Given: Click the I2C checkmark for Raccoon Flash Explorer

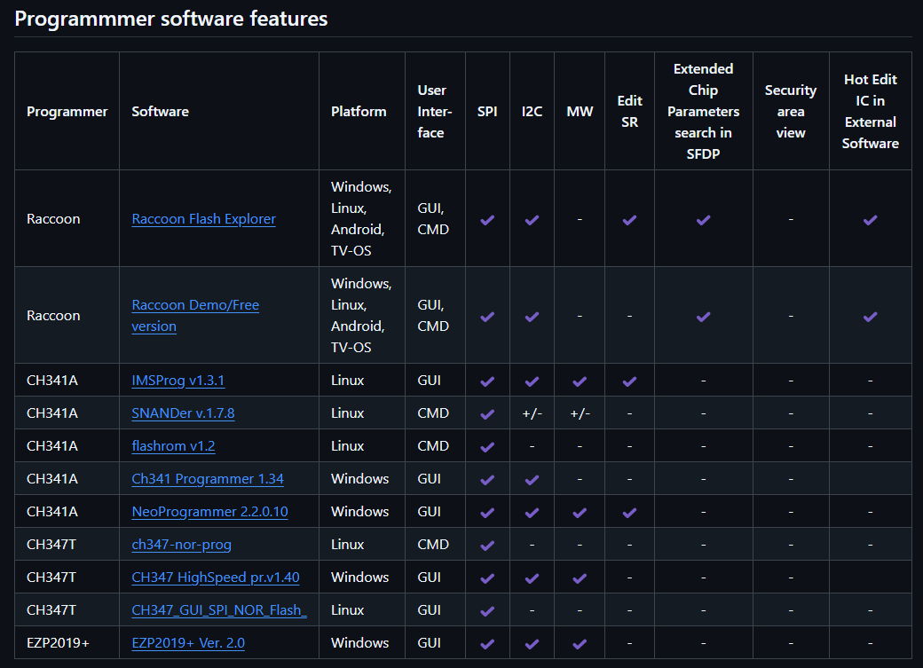Looking at the screenshot, I should [532, 220].
